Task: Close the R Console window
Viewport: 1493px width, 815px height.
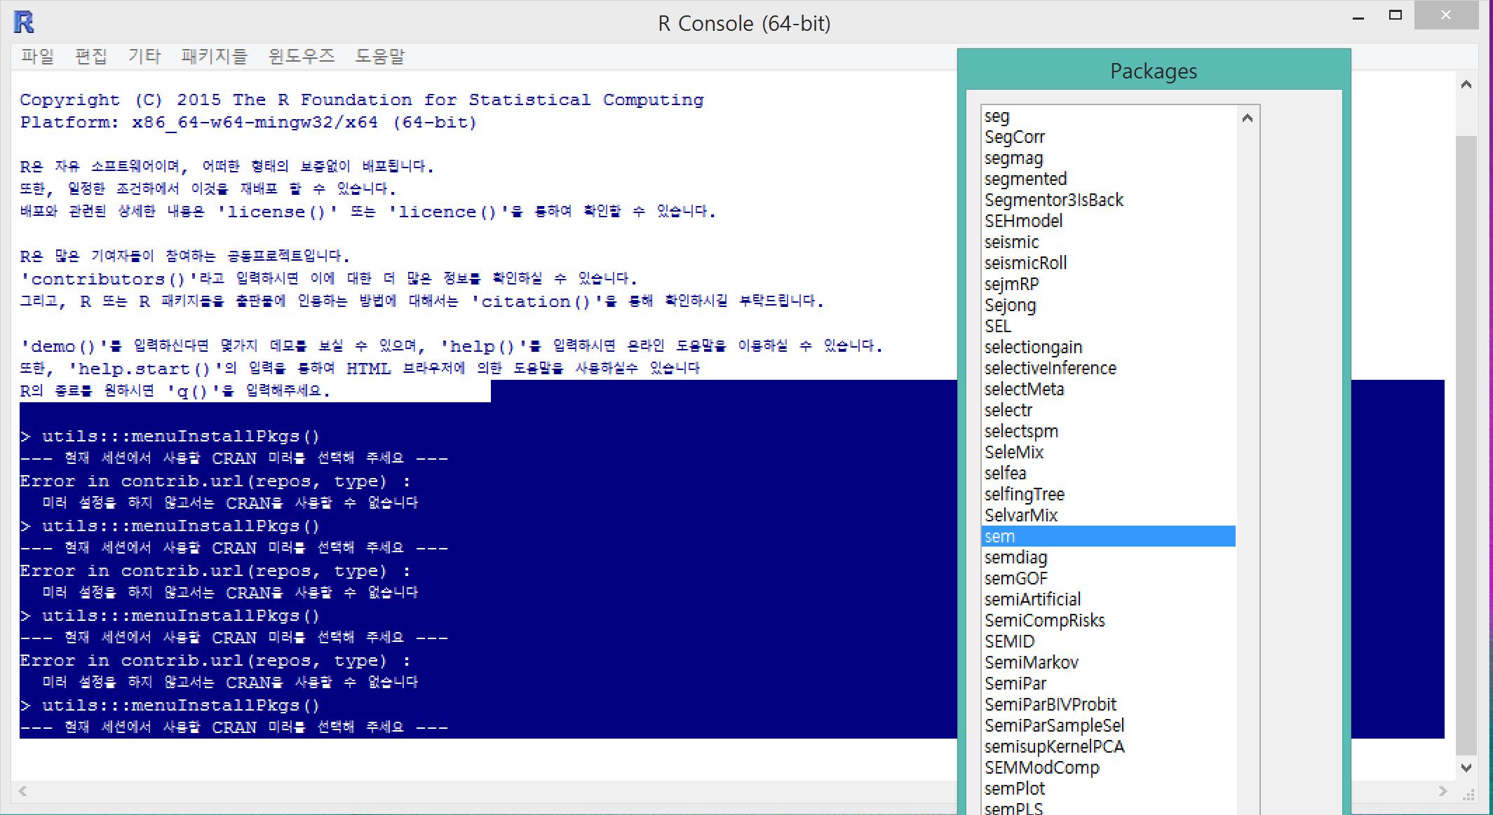Action: (x=1446, y=15)
